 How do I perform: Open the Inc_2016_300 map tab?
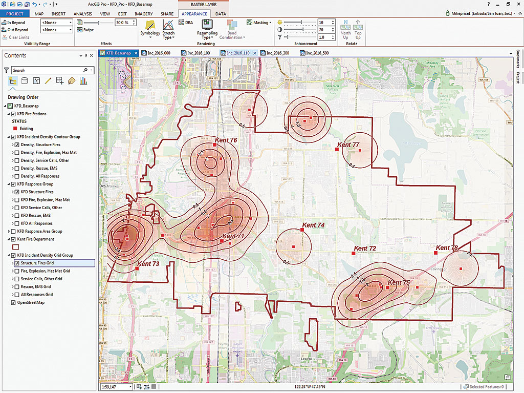pyautogui.click(x=275, y=53)
